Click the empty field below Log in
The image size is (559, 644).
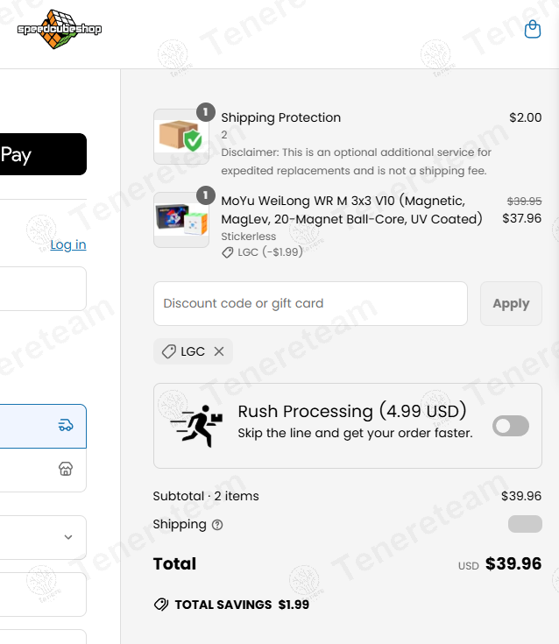[43, 289]
